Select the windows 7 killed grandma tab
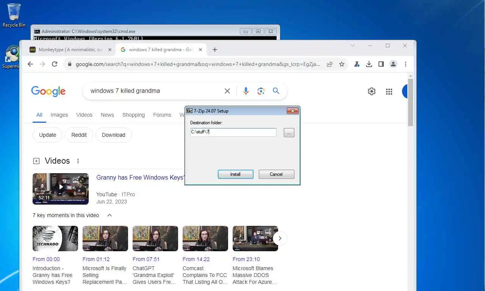 tap(161, 50)
